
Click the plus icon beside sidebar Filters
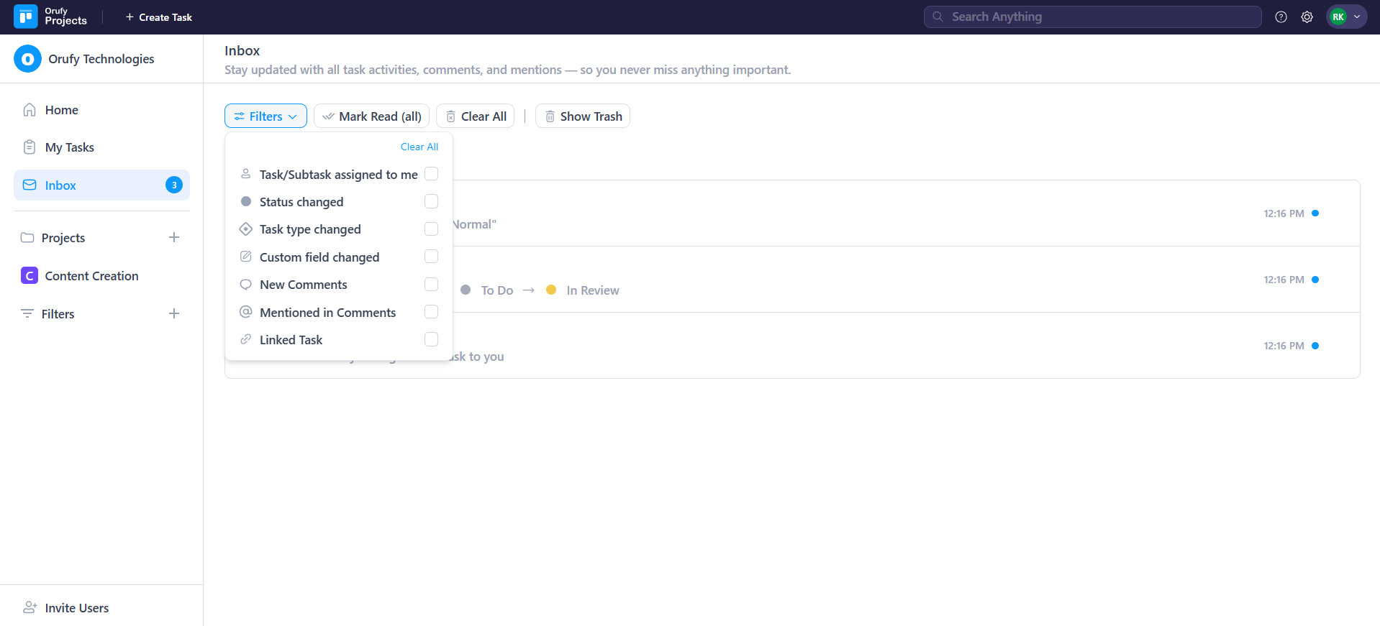173,313
